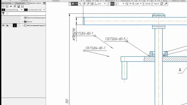Viewport: 187px width, 105px height.
Task: Click the СК 0 coordinate system icon
Action: point(96,4)
